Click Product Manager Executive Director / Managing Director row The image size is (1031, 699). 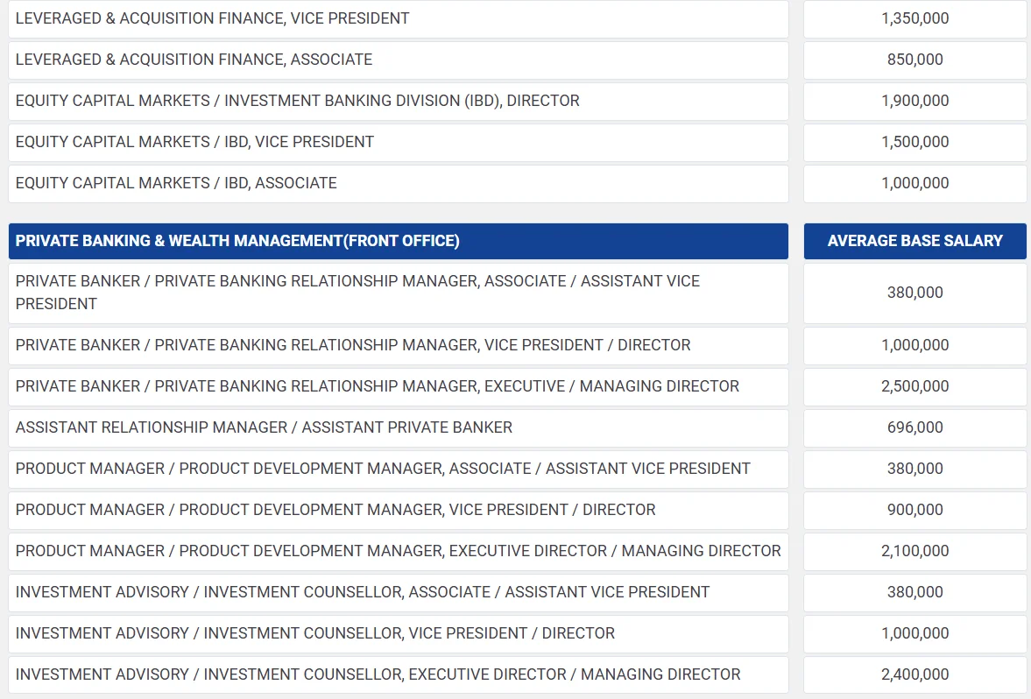(398, 551)
